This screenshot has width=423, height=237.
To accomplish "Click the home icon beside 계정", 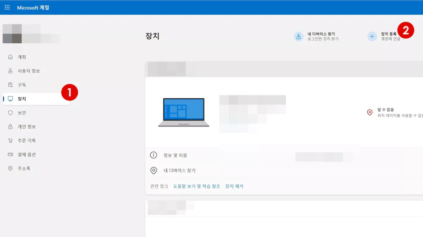I will click(10, 57).
